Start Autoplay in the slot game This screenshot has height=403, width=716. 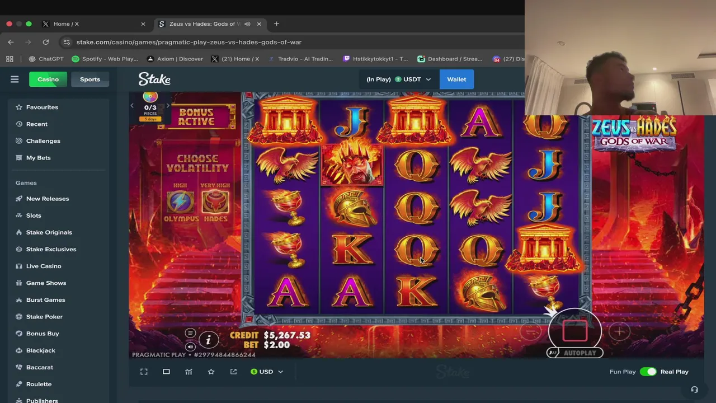tap(575, 353)
